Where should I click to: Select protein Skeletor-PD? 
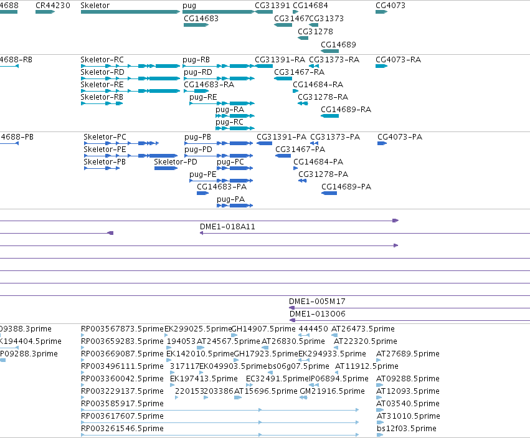[x=166, y=168]
